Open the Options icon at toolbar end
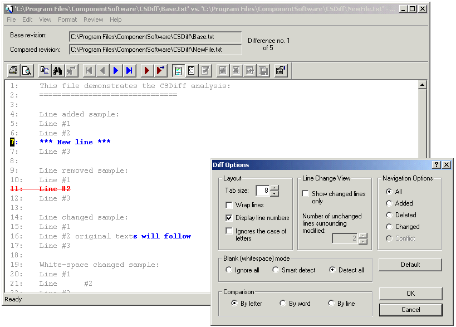Image resolution: width=456 pixels, height=327 pixels. pos(281,71)
